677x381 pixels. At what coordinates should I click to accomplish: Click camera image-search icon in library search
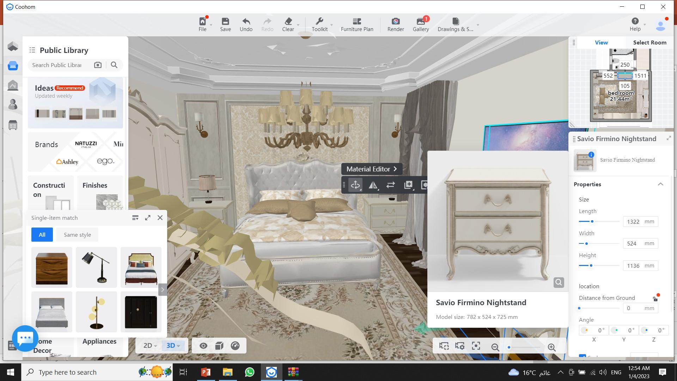point(98,65)
